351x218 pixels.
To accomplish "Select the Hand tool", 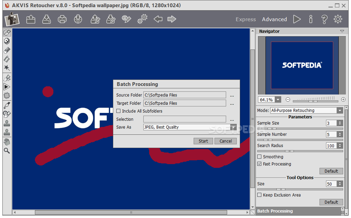I will pos(7,142).
